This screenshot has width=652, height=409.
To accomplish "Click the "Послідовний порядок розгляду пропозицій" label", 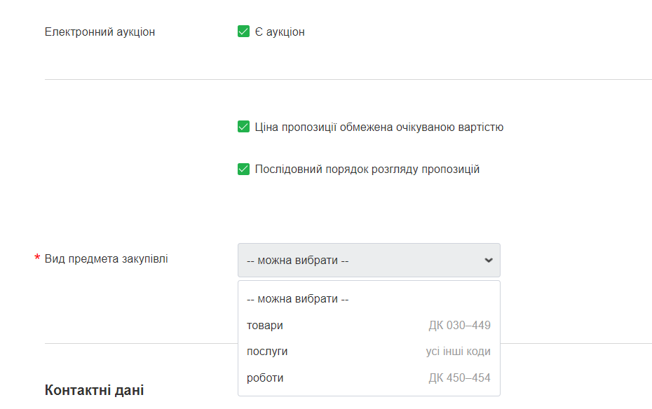I will click(x=367, y=169).
